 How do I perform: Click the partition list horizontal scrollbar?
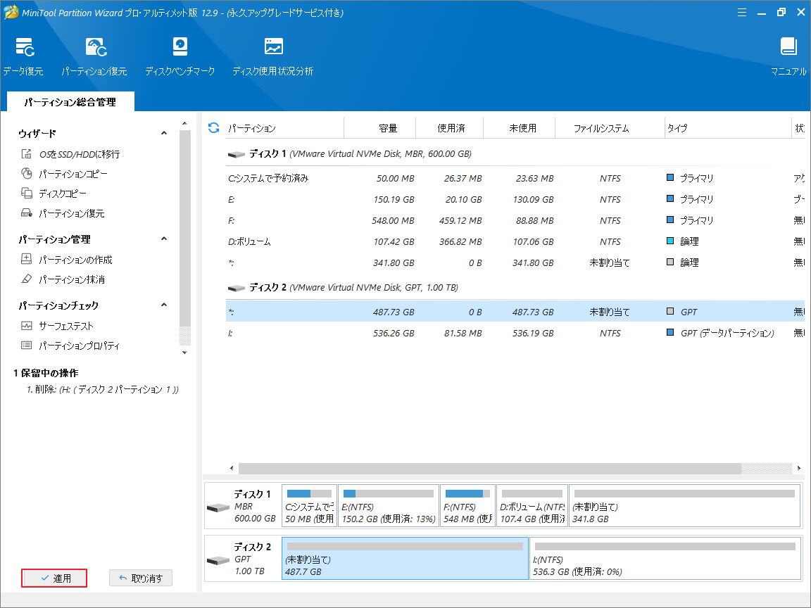point(490,469)
